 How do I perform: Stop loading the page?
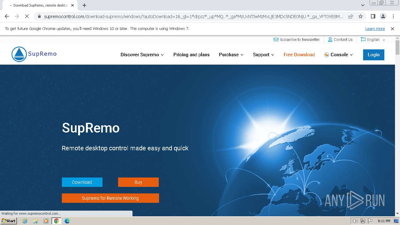tap(27, 16)
